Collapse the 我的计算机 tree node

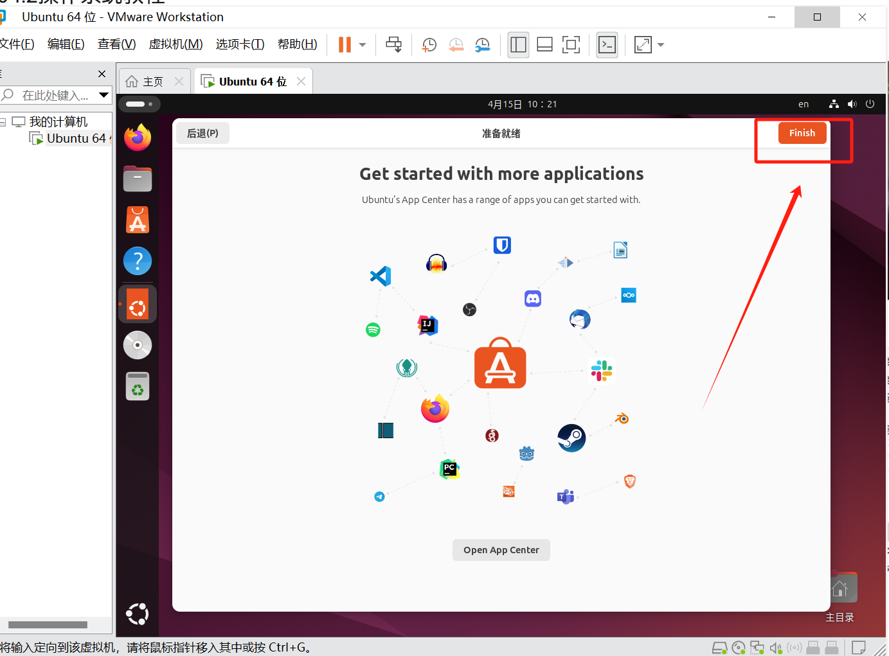[3, 122]
